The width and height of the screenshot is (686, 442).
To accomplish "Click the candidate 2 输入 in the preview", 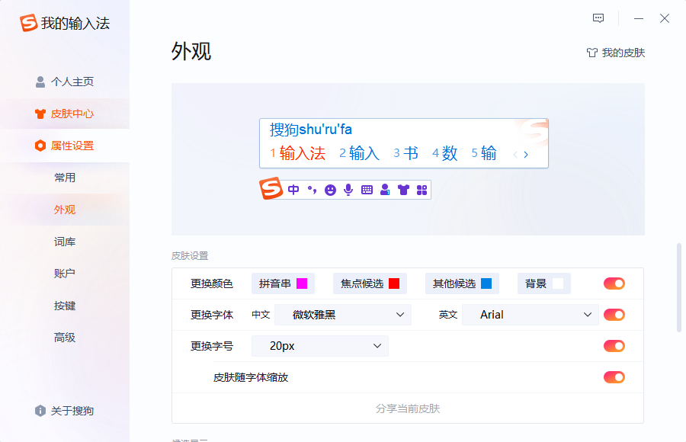I will pos(359,153).
